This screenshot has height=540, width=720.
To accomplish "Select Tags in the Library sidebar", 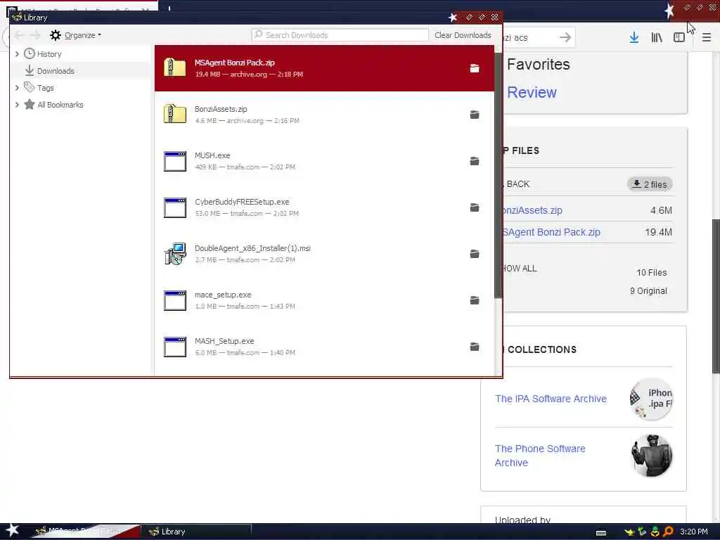I will pos(45,88).
